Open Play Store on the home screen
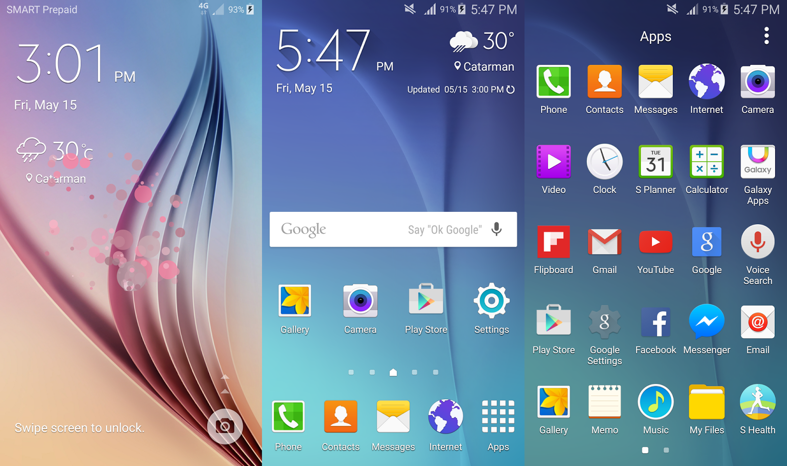The height and width of the screenshot is (466, 787). [426, 309]
